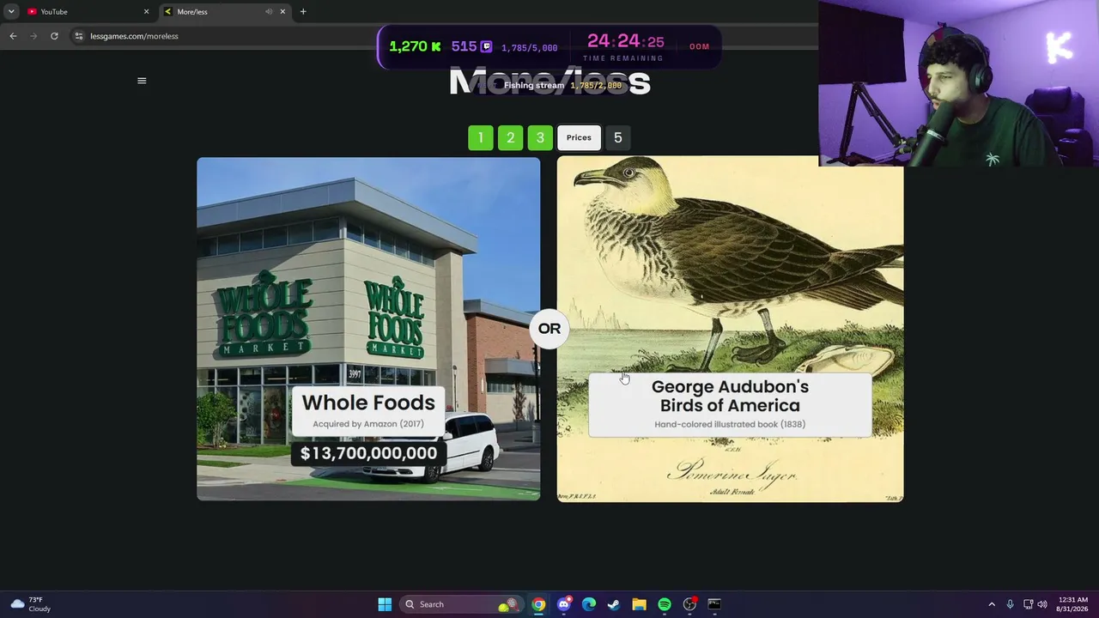Click the Time Remaining countdown timer
The width and height of the screenshot is (1099, 618).
[625, 42]
